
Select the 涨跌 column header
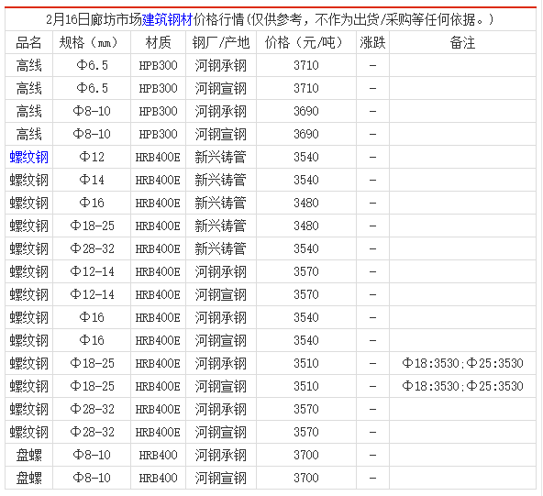(x=372, y=42)
